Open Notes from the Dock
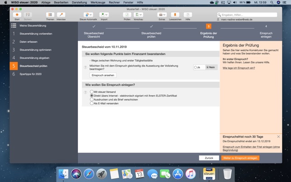Screen dimensions: 291x182 (114, 174)
